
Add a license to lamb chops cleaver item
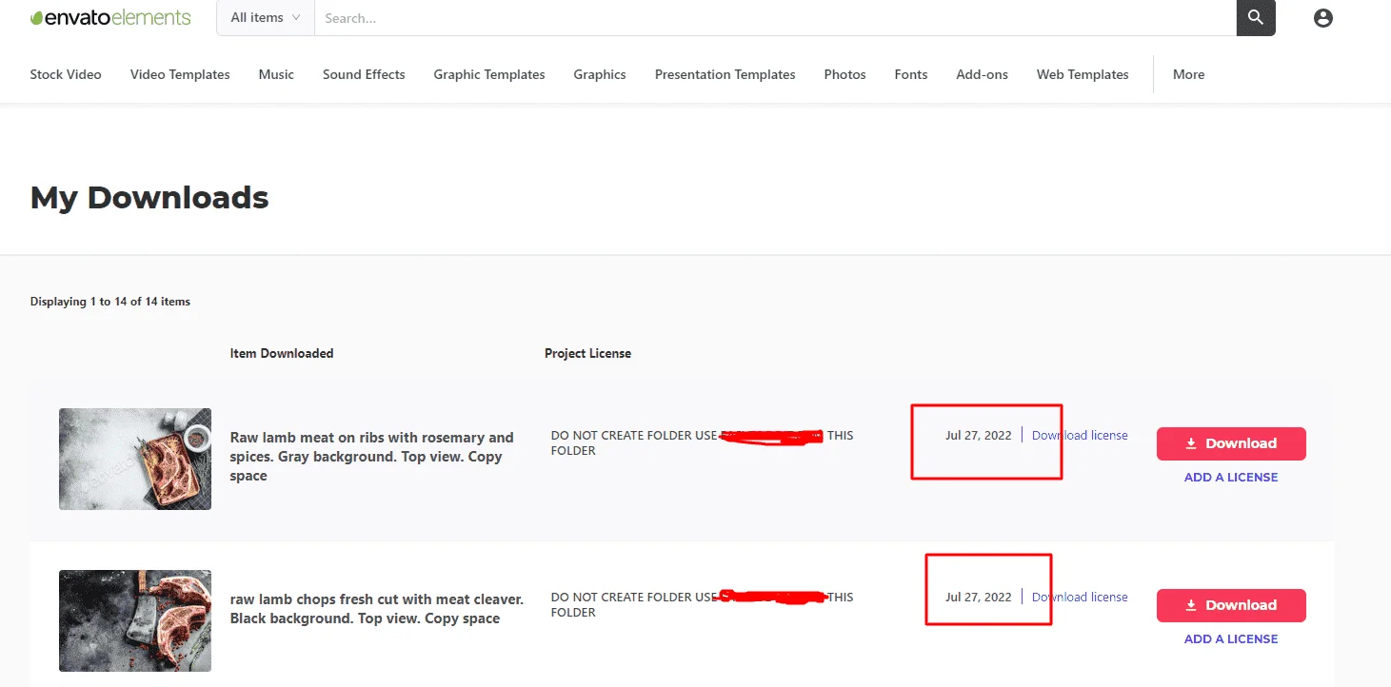pos(1231,639)
